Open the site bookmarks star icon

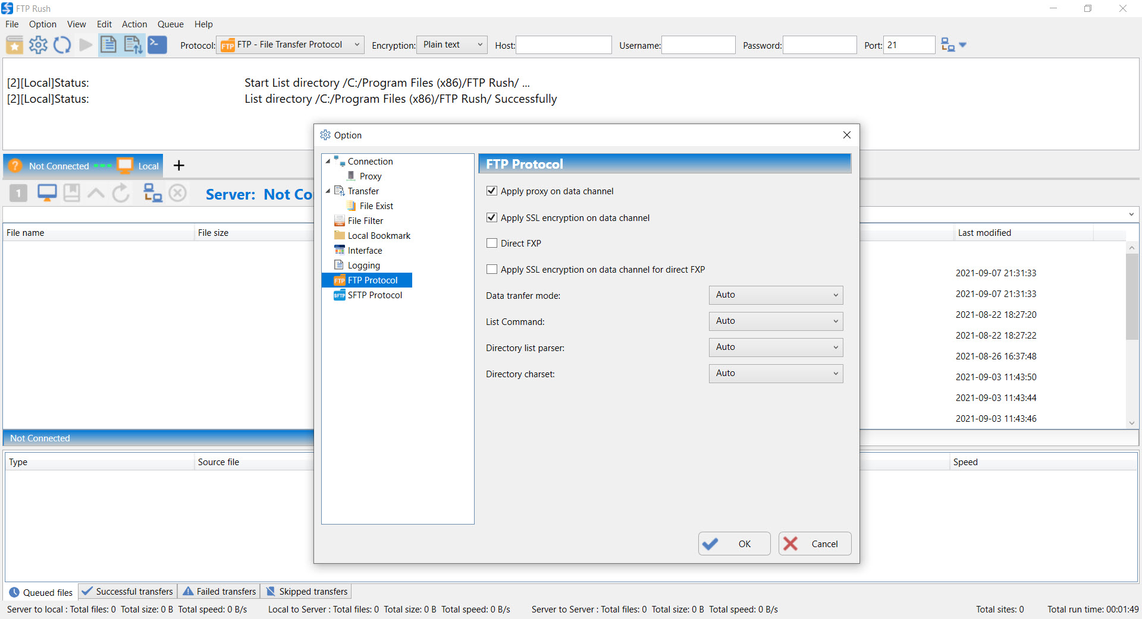[15, 45]
